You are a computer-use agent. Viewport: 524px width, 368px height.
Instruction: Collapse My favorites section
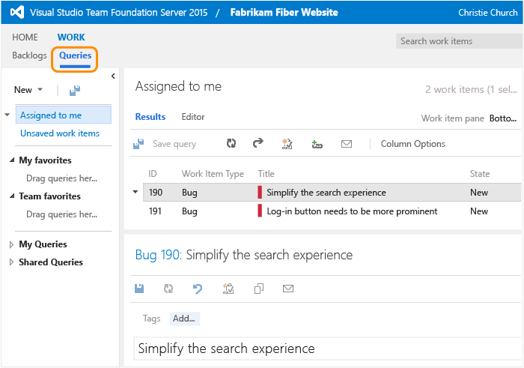pos(12,160)
